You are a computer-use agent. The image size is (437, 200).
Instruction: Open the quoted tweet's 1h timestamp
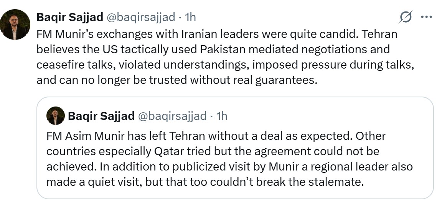click(x=222, y=116)
